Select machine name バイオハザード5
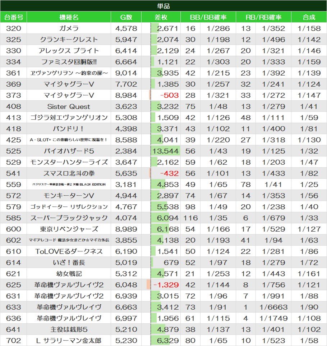The image size is (327, 346). coord(69,151)
